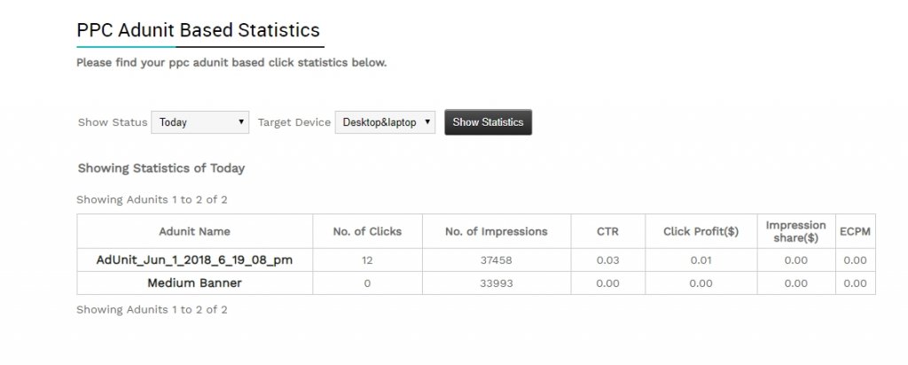Screen dimensions: 908x365
Task: Click the 0.03 CTR cell
Action: (608, 260)
